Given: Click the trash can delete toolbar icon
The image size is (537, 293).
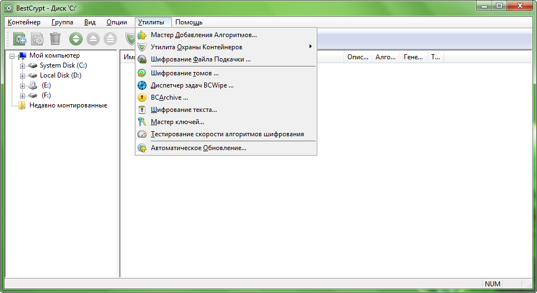Looking at the screenshot, I should coord(55,39).
